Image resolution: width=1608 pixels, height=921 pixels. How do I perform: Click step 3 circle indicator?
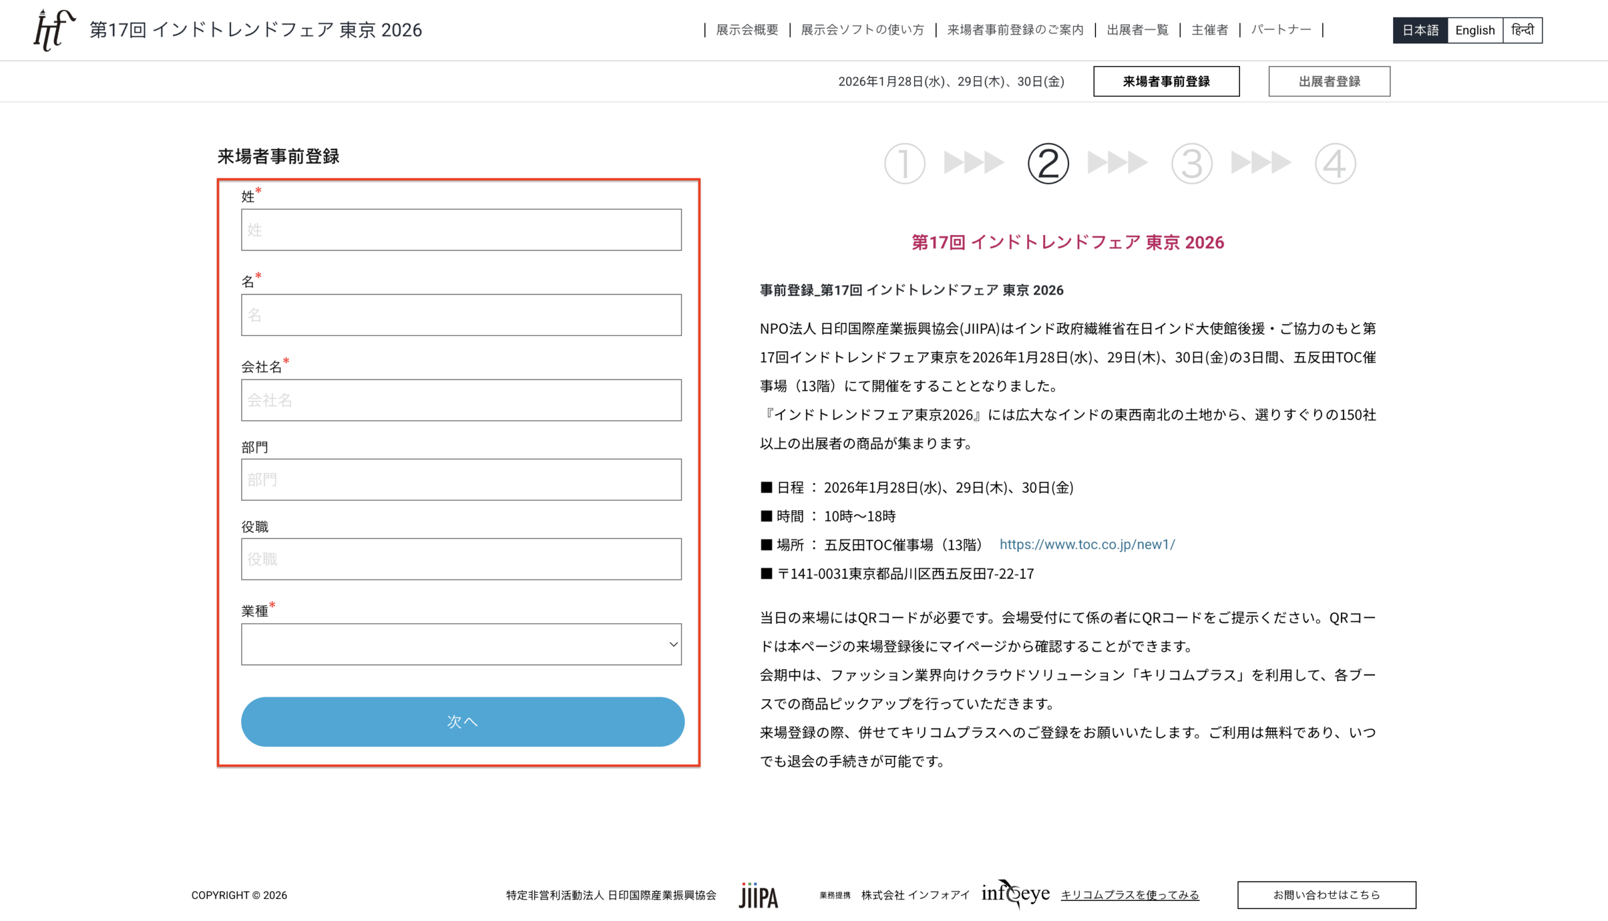pos(1192,164)
